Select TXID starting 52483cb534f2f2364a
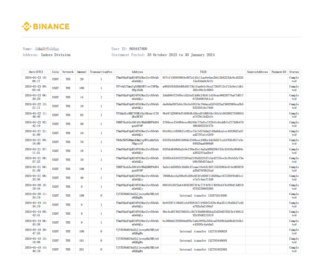Image resolution: width=323 pixels, height=267 pixels. pos(203,160)
